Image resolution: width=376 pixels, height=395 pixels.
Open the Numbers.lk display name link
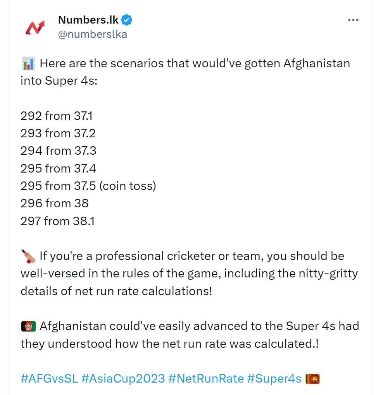click(x=88, y=20)
